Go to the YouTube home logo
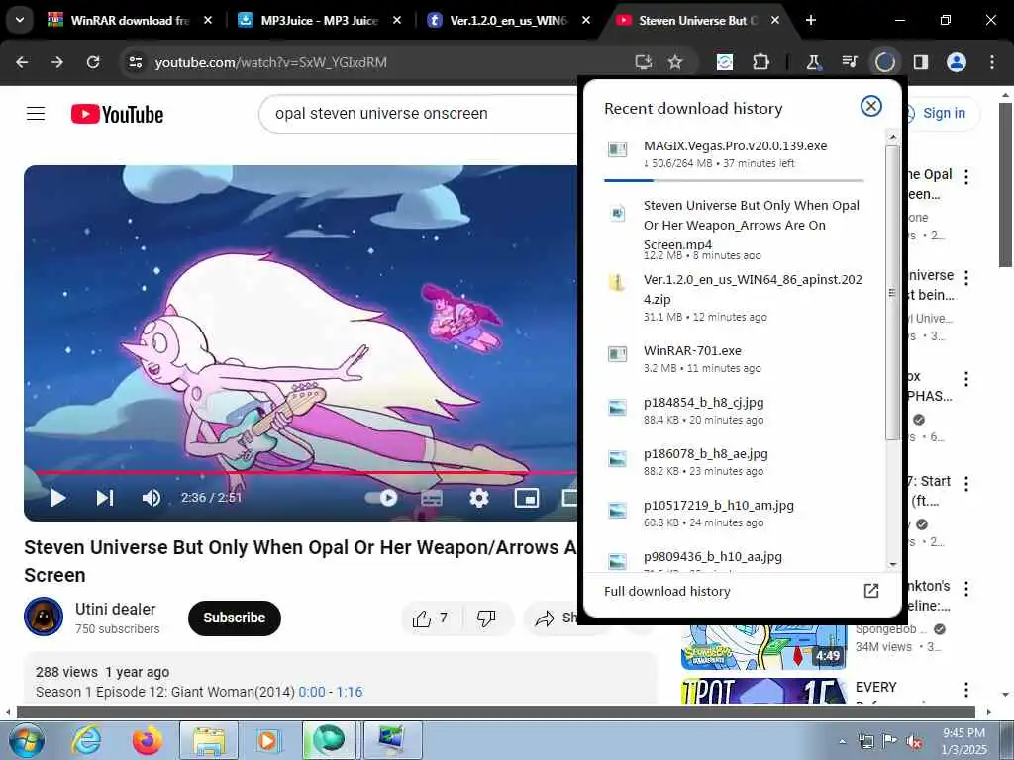The width and height of the screenshot is (1014, 760). 117,115
